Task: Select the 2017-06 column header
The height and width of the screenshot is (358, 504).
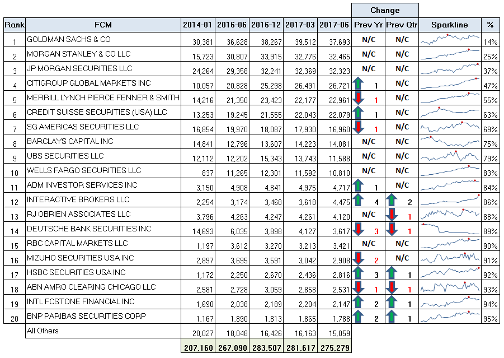Action: pyautogui.click(x=335, y=25)
